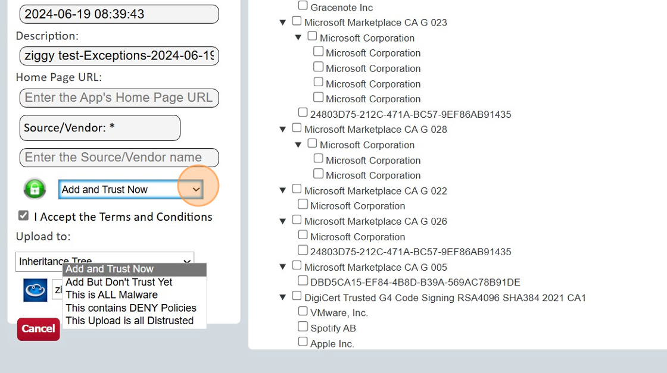Uncheck I Accept the Terms and Conditions
The width and height of the screenshot is (667, 373).
pos(24,215)
